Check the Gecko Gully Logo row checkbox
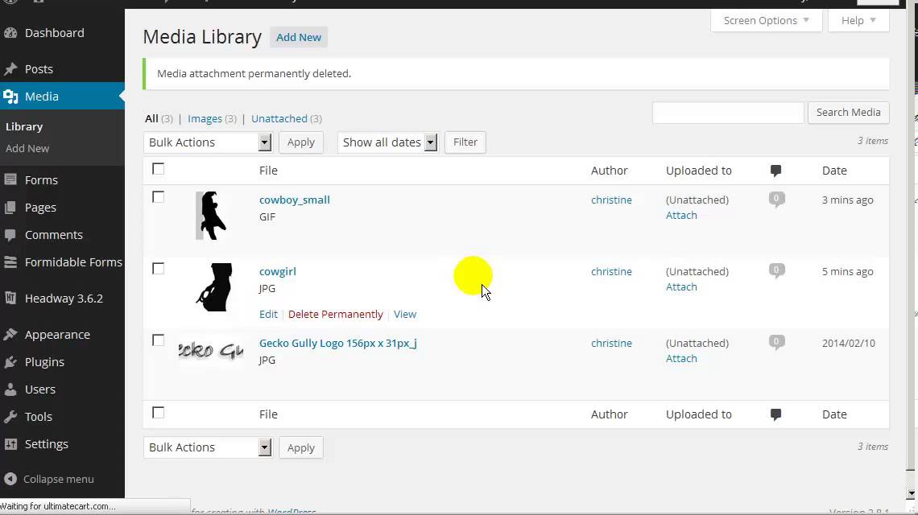Image resolution: width=918 pixels, height=515 pixels. click(158, 340)
